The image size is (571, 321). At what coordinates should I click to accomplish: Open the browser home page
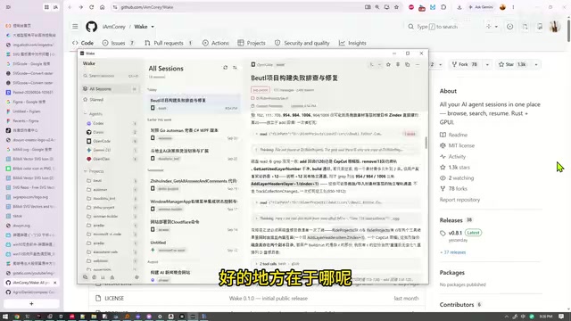103,7
